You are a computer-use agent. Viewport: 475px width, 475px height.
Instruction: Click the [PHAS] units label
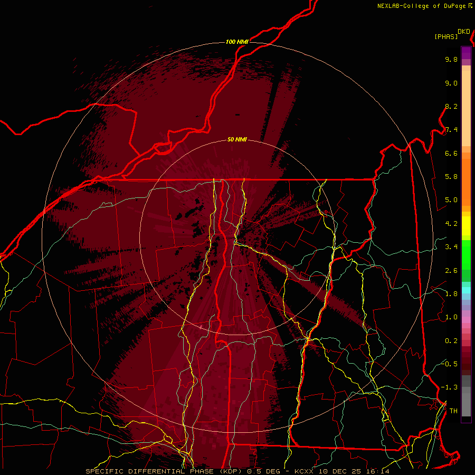pos(446,36)
